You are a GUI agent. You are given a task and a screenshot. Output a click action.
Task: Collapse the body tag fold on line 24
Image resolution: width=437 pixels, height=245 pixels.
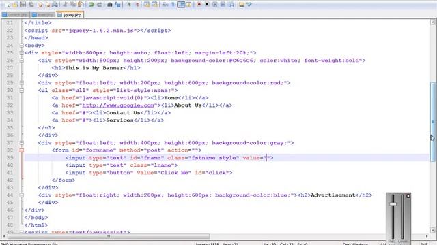[21, 46]
